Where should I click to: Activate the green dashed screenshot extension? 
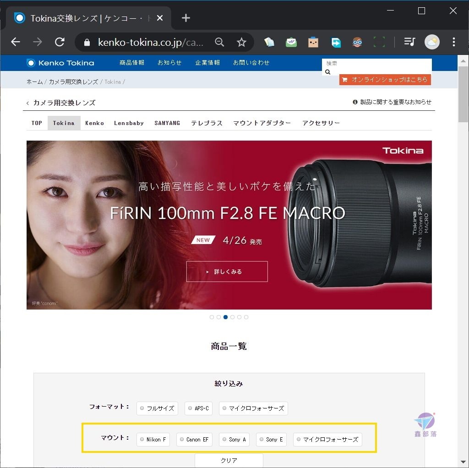point(379,42)
